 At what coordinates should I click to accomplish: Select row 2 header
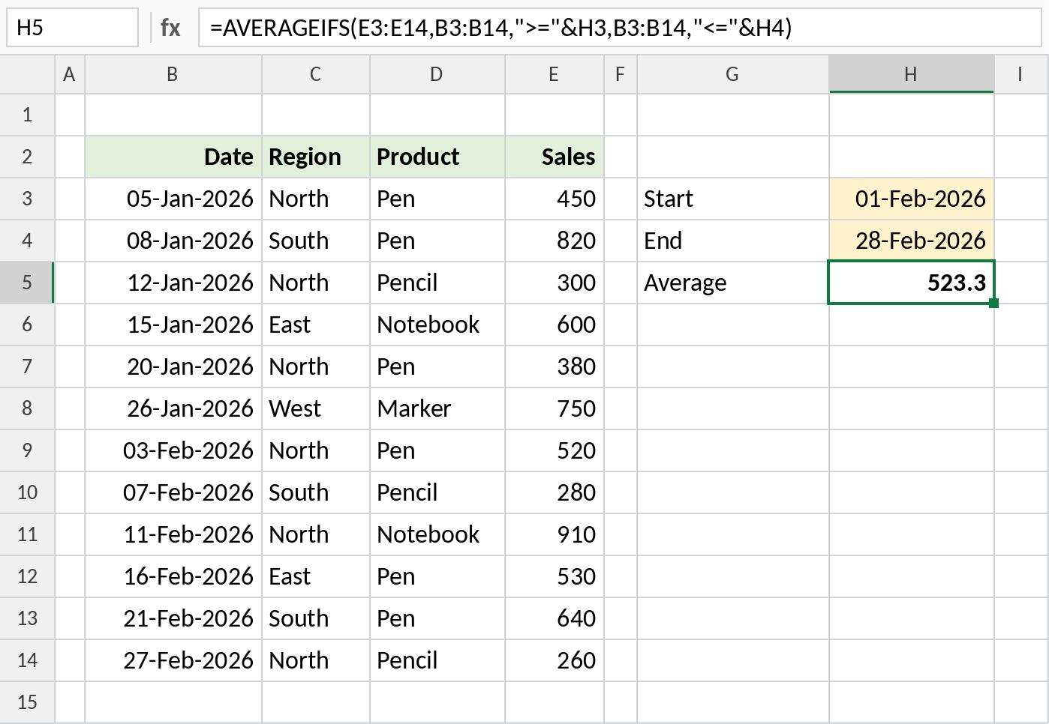(27, 157)
